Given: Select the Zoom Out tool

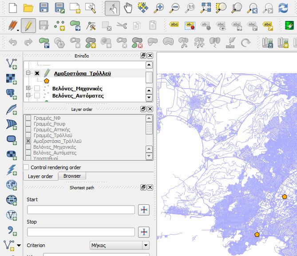Looking at the screenshot, I should (174, 8).
